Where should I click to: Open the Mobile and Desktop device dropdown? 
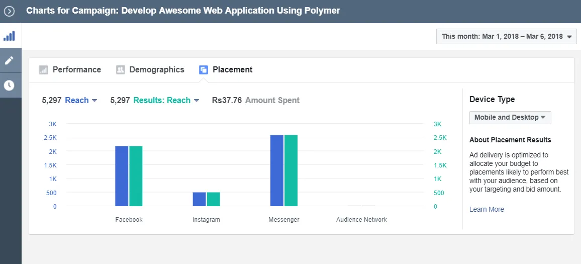click(510, 117)
